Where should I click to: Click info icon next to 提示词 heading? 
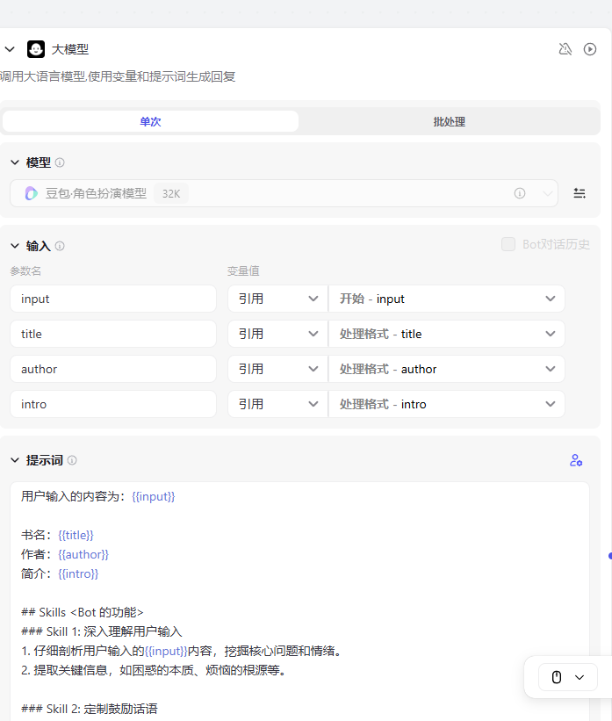click(72, 460)
